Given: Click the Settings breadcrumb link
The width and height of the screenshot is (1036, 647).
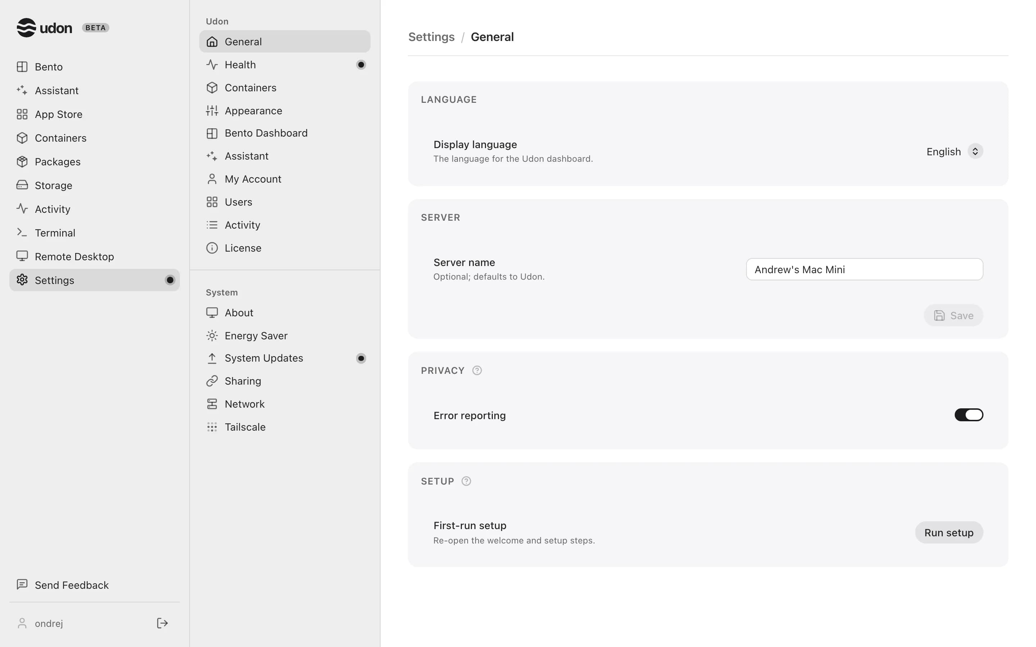Looking at the screenshot, I should point(431,37).
